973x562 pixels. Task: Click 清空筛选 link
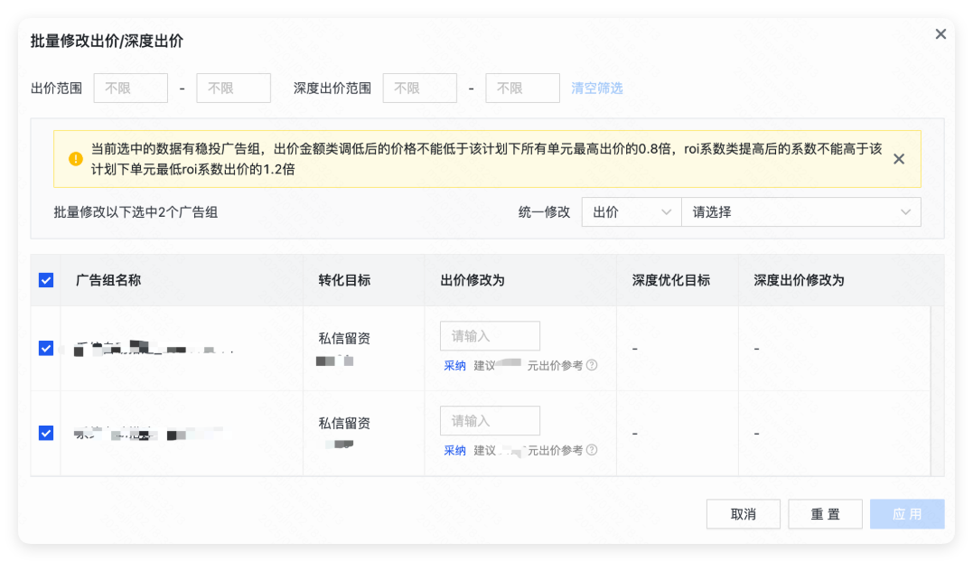597,88
